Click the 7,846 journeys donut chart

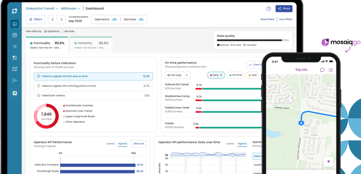[46, 116]
